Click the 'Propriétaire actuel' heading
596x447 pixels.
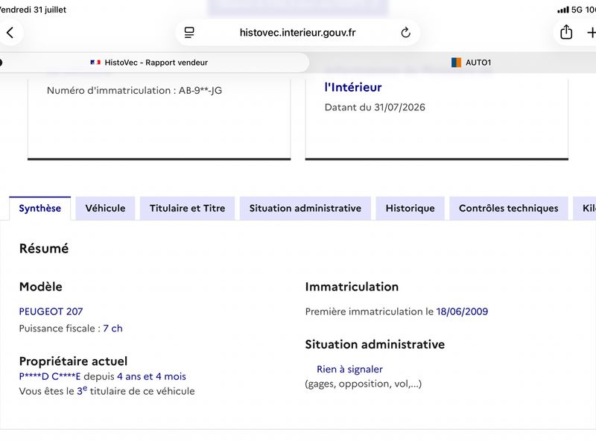pyautogui.click(x=73, y=361)
